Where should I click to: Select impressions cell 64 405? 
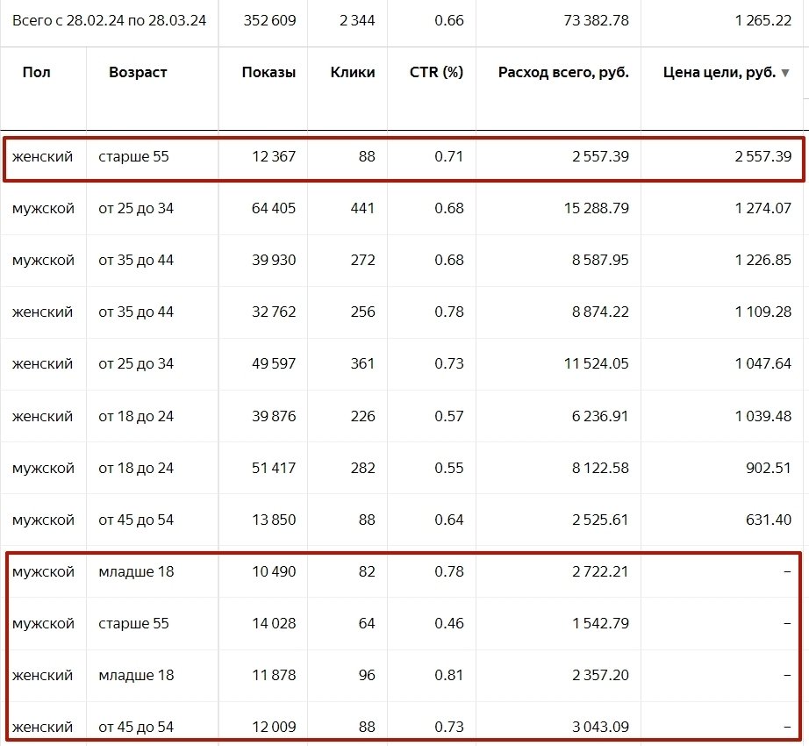(x=273, y=209)
